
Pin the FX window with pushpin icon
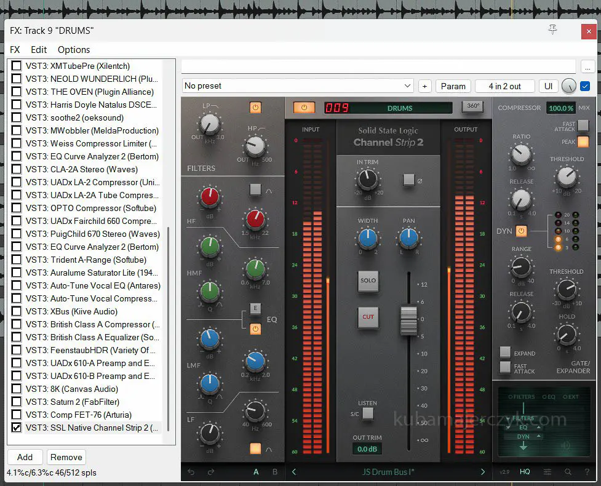tap(552, 30)
